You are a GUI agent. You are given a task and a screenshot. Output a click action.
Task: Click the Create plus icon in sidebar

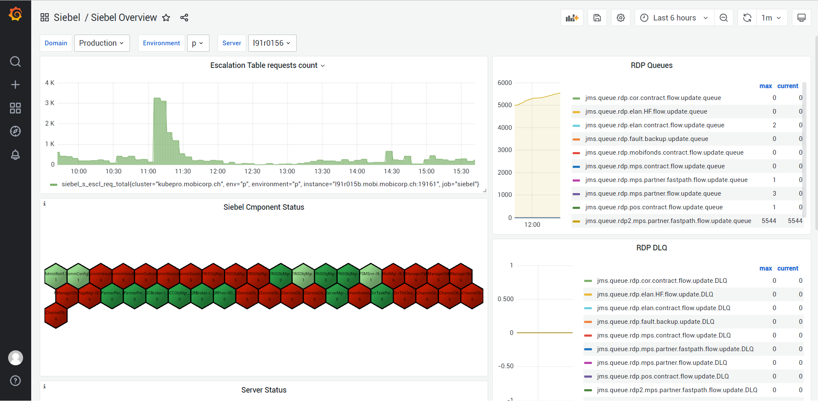click(x=15, y=85)
